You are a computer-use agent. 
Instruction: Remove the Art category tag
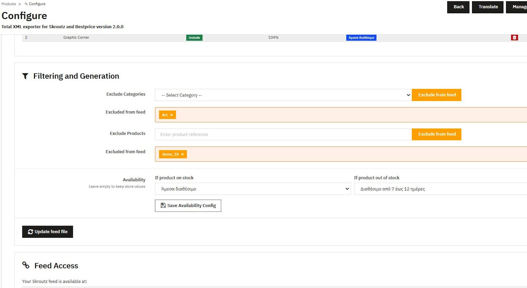[171, 115]
